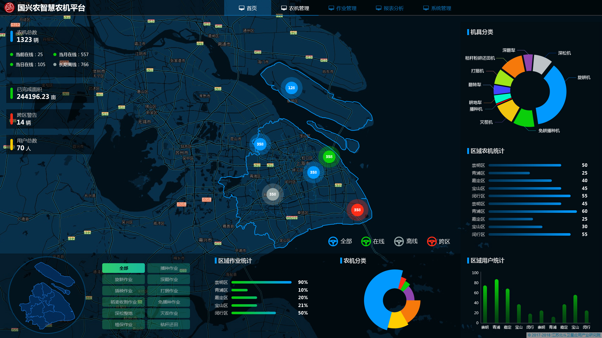Select the 全部 operation type button
This screenshot has height=338, width=602.
[124, 268]
